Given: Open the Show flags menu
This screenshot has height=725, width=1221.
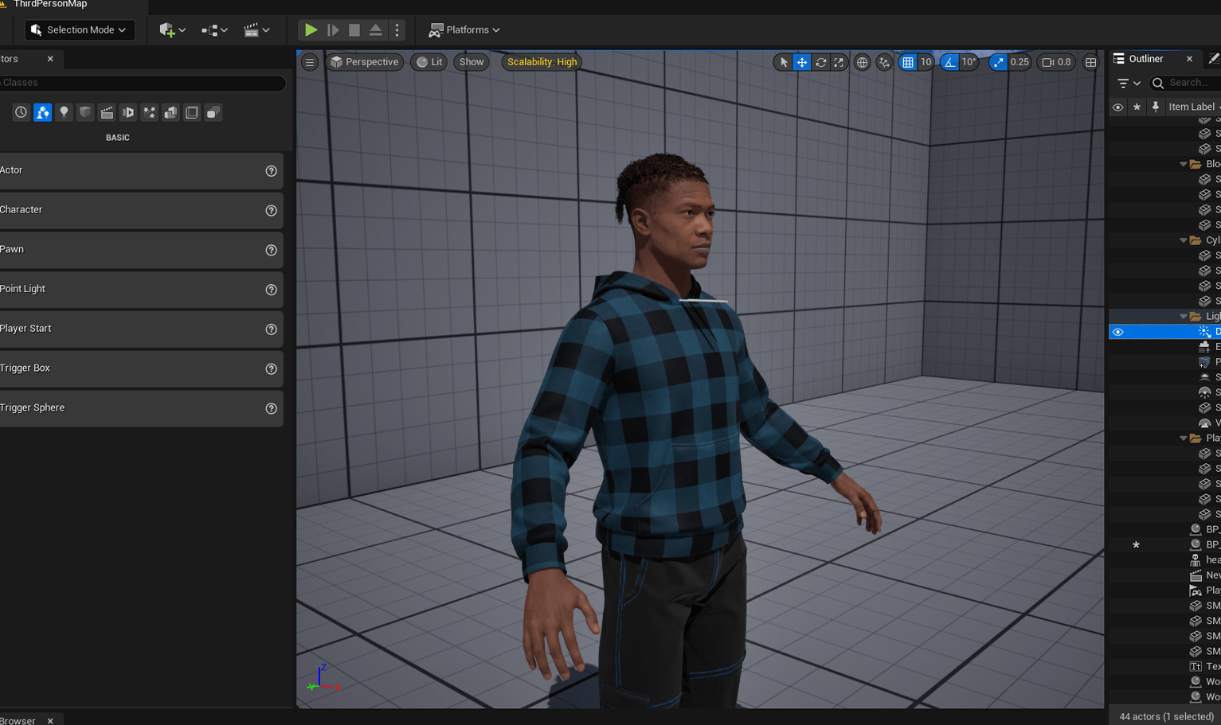Looking at the screenshot, I should pos(472,62).
